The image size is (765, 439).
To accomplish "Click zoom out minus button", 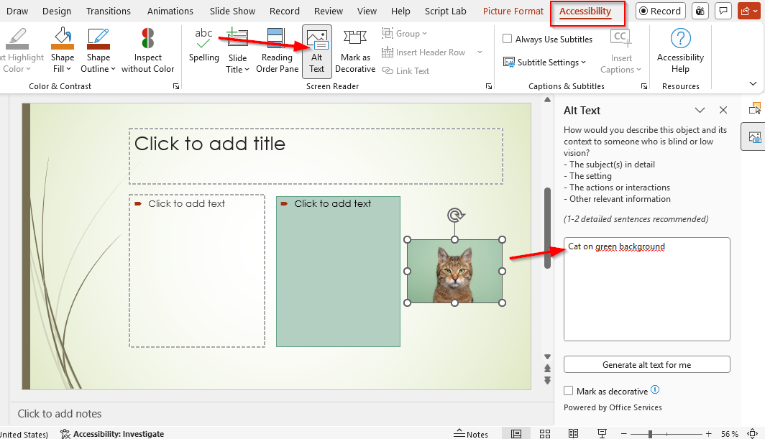I will [623, 434].
